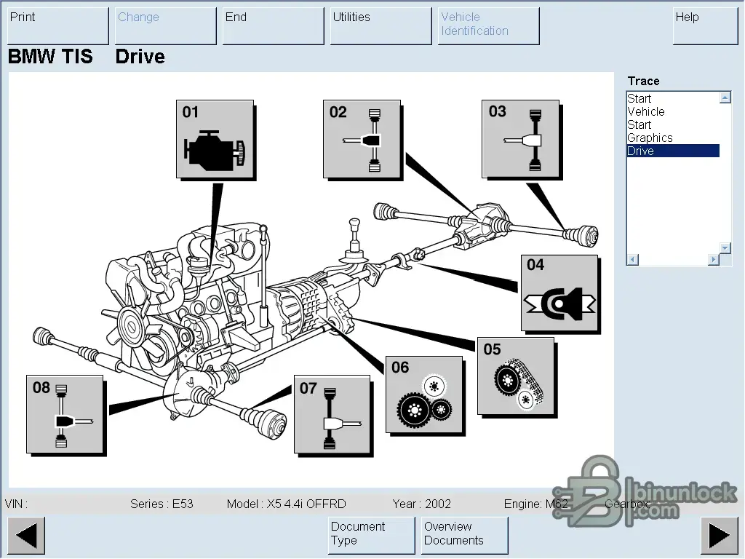Screen dimensions: 745x559
Task: Click the 'Model : X5 4.4i OFFRD' text
Action: [286, 504]
